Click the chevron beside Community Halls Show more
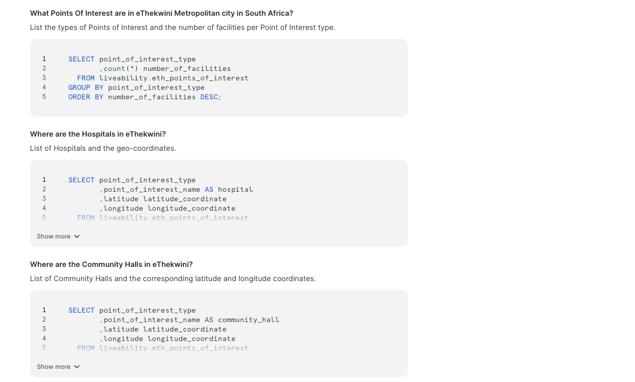The image size is (635, 382). point(77,367)
